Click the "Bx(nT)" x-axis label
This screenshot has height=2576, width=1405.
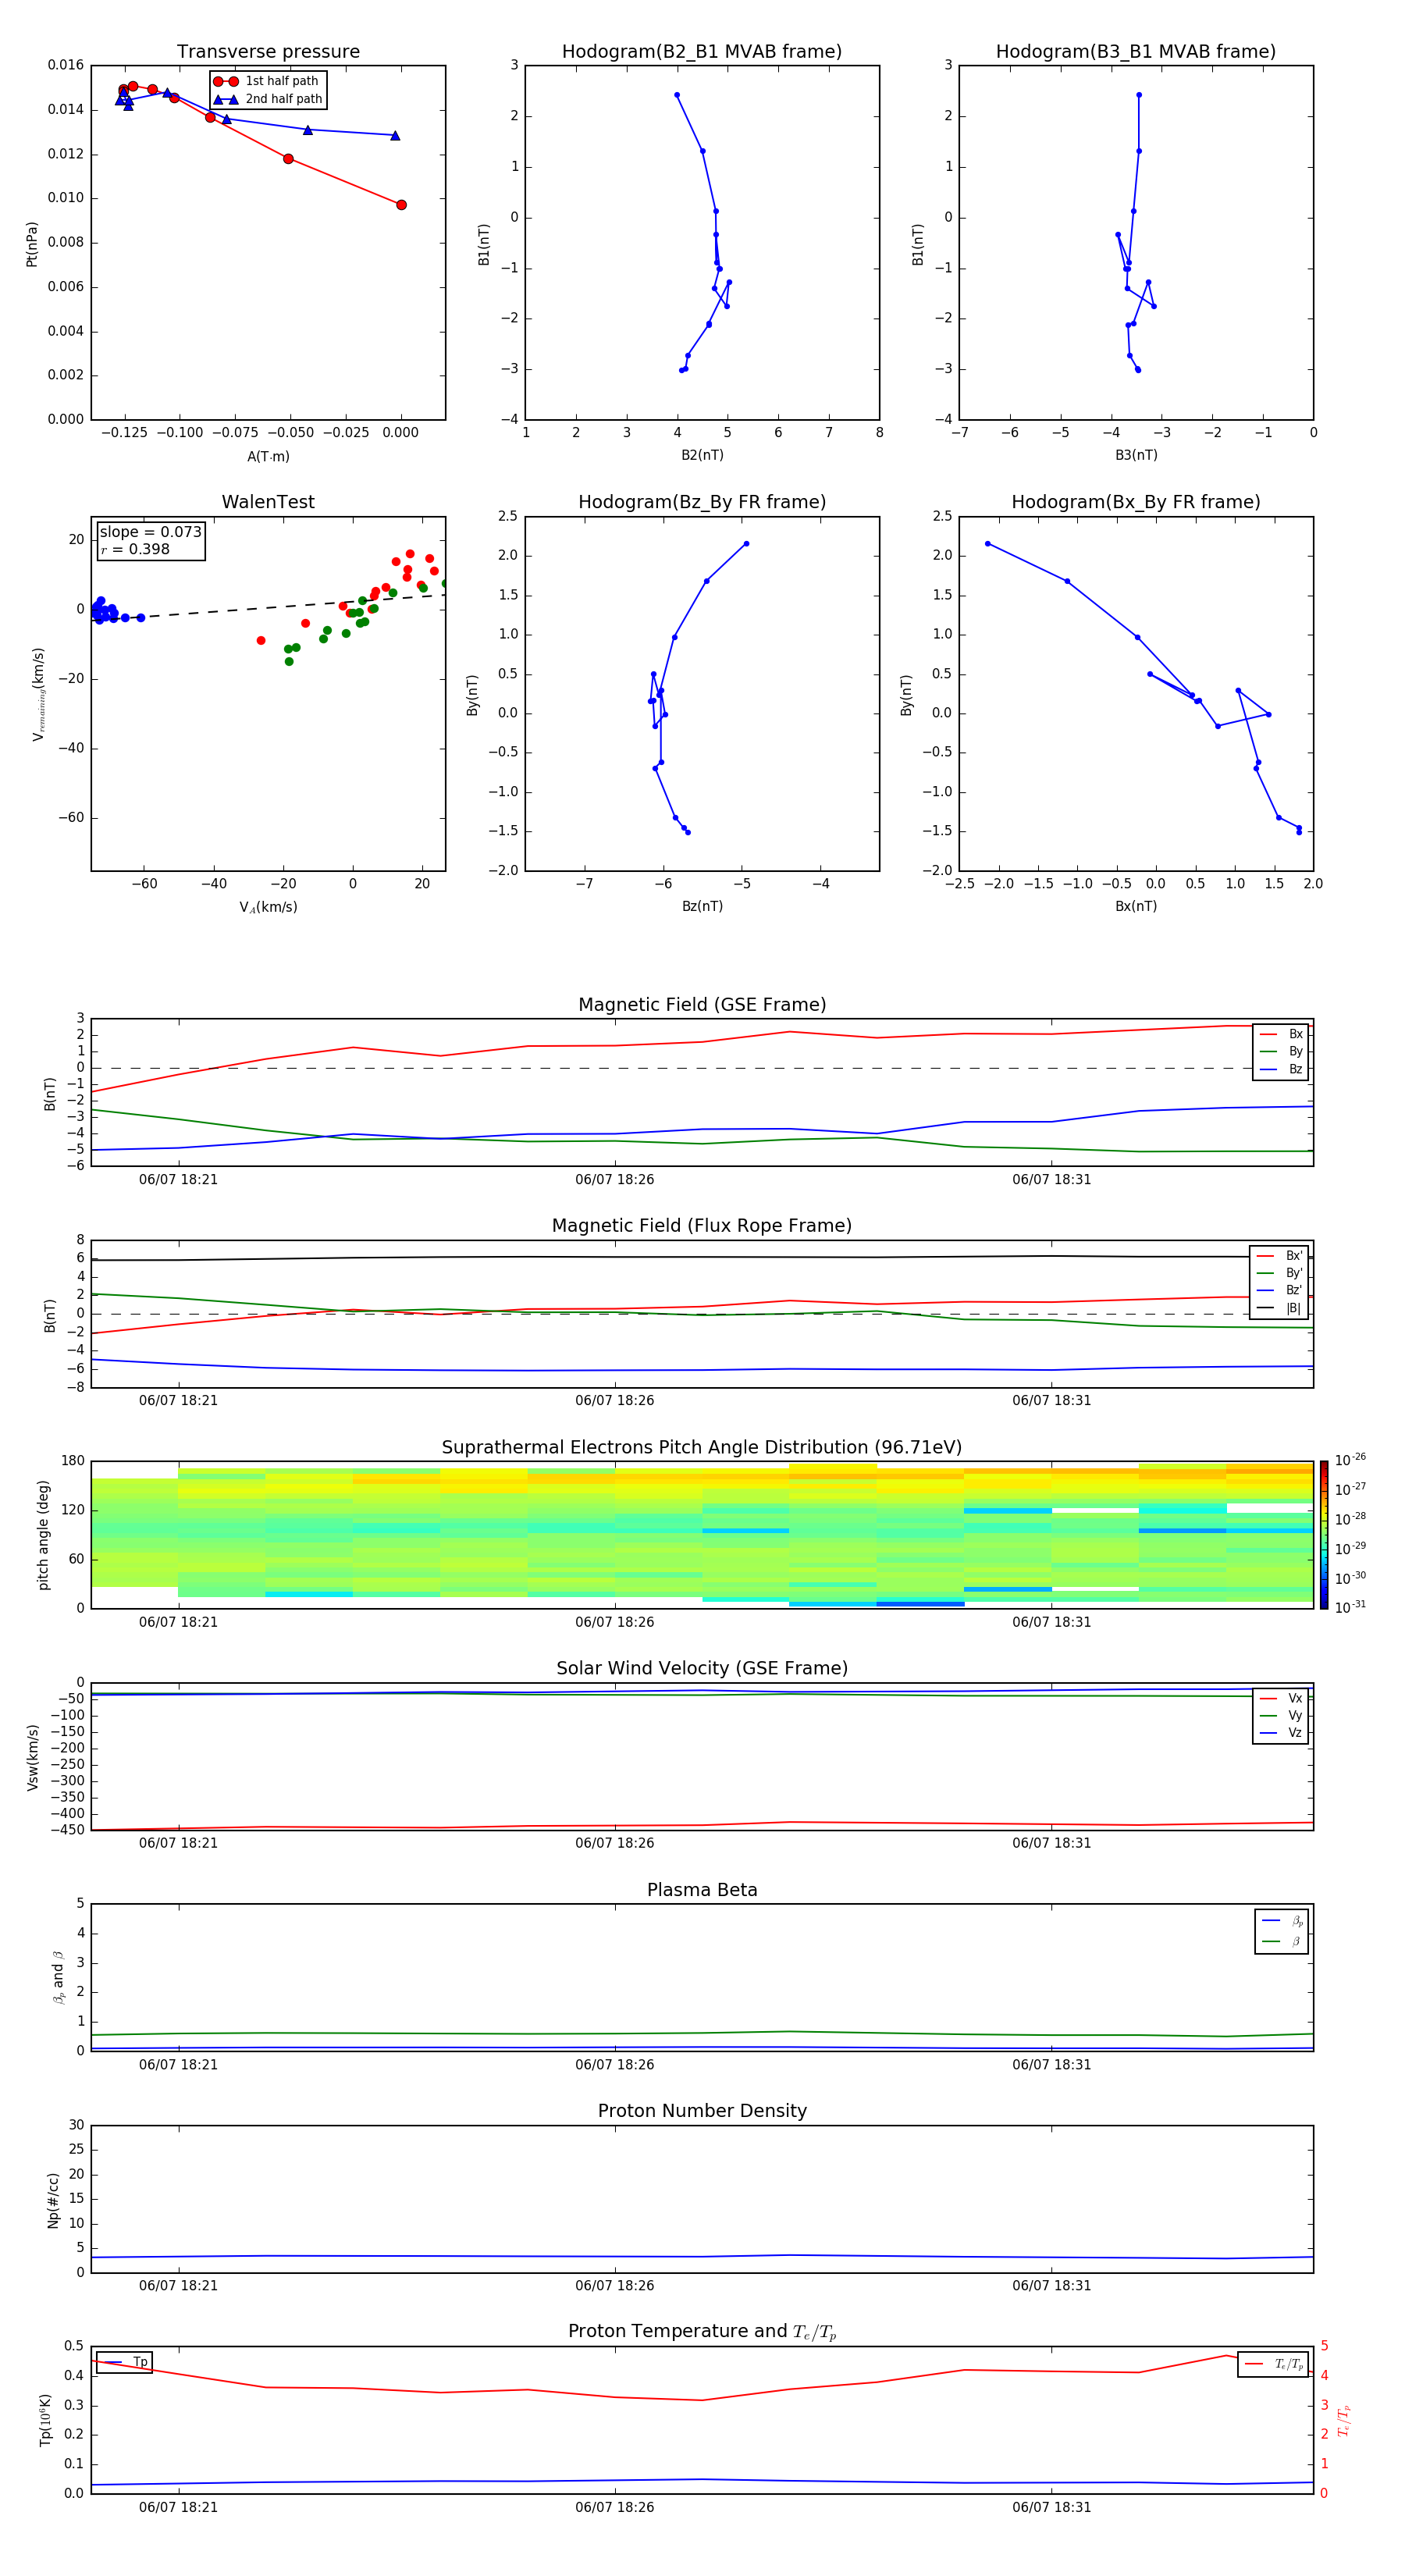point(1136,906)
